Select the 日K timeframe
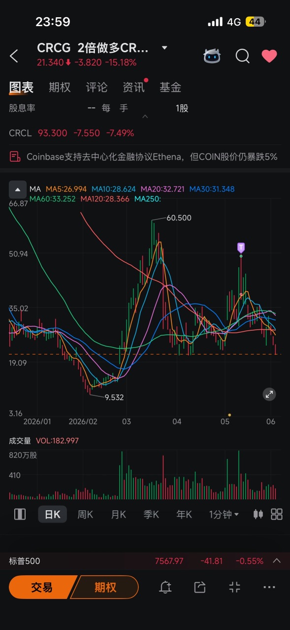The width and height of the screenshot is (290, 630). tap(52, 514)
